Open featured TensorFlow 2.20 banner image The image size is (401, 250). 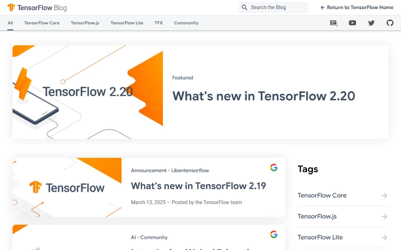tap(88, 92)
